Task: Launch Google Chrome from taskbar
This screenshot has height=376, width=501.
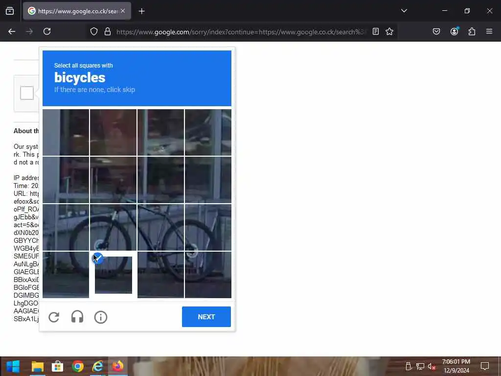Action: click(78, 366)
